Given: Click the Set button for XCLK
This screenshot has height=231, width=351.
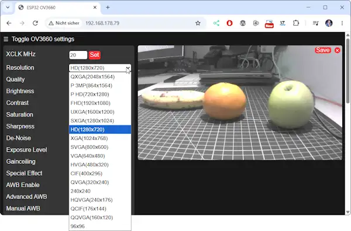Looking at the screenshot, I should coord(94,55).
